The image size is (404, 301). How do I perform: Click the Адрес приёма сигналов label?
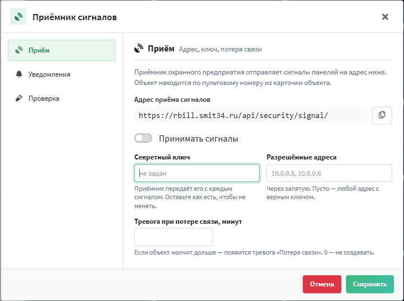pos(172,100)
